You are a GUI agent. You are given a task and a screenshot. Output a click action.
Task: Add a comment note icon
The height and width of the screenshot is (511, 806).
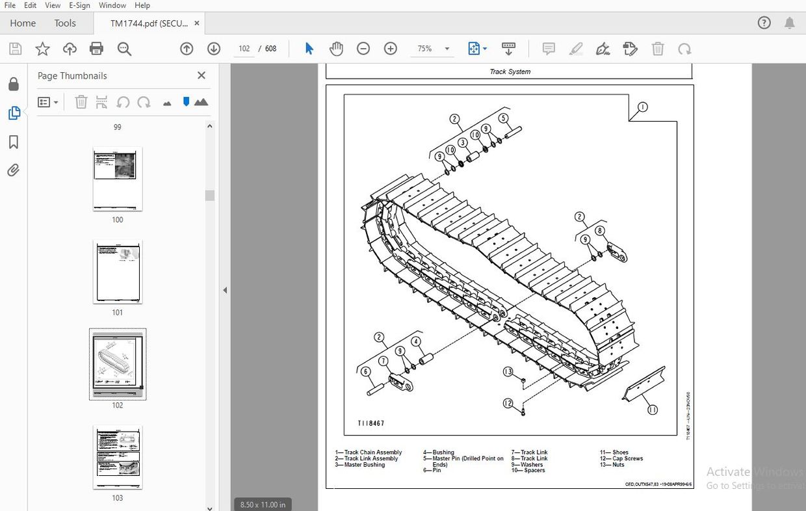tap(549, 49)
